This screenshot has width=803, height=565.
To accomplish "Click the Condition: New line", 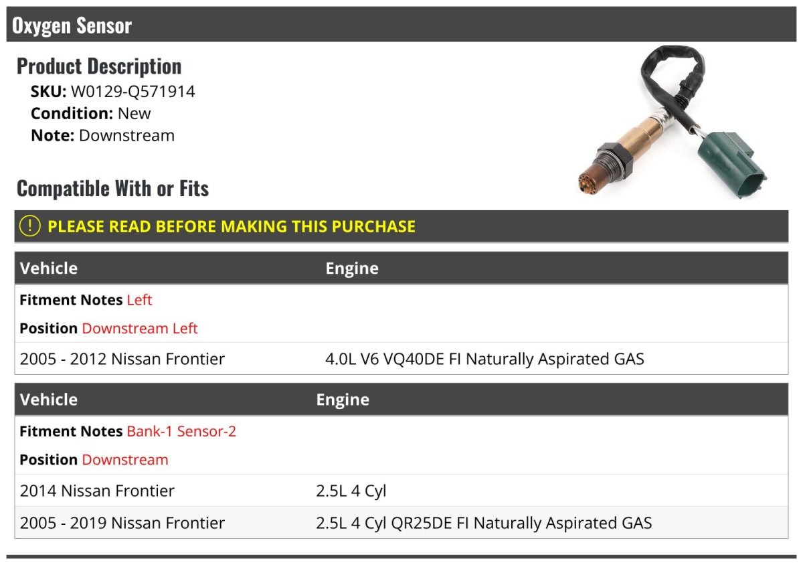I will pos(91,113).
